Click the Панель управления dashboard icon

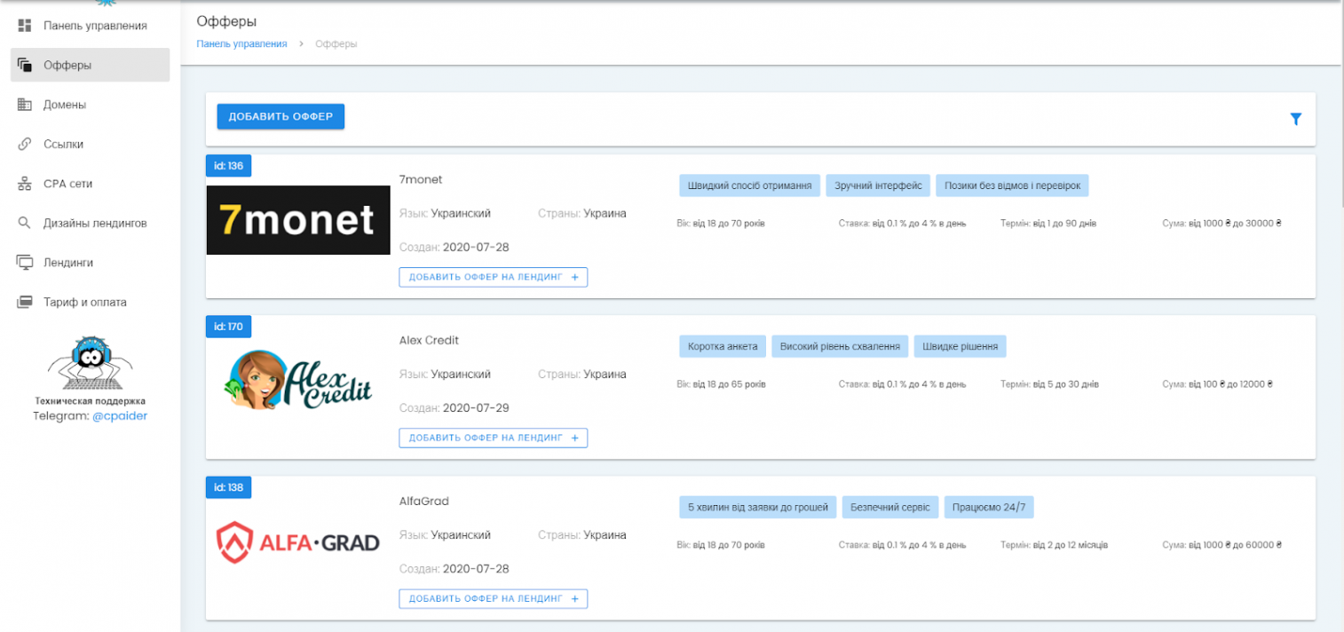pos(25,26)
